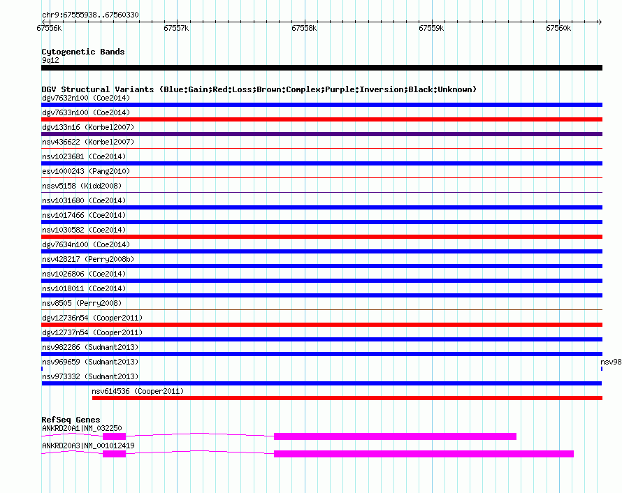The height and width of the screenshot is (493, 622).
Task: Click the nsv436622 (Korbel2007) label
Action: 88,142
